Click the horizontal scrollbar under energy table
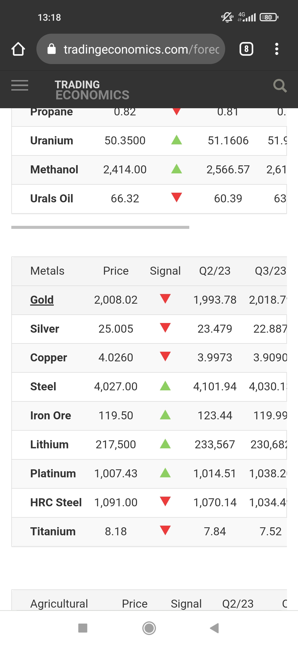The height and width of the screenshot is (646, 298). click(100, 227)
